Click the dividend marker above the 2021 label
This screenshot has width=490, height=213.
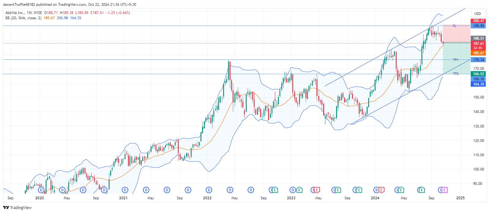click(125, 190)
